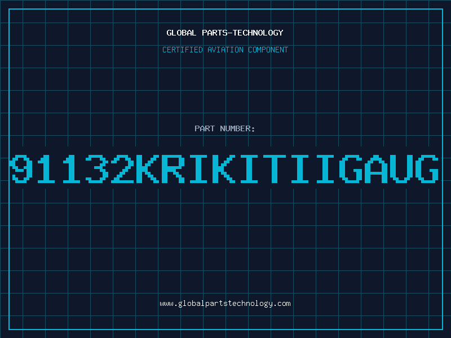The image size is (451, 338).
Task: Click the GLOBAL PARTS-TECHNOLOGY heading
Action: point(225,33)
